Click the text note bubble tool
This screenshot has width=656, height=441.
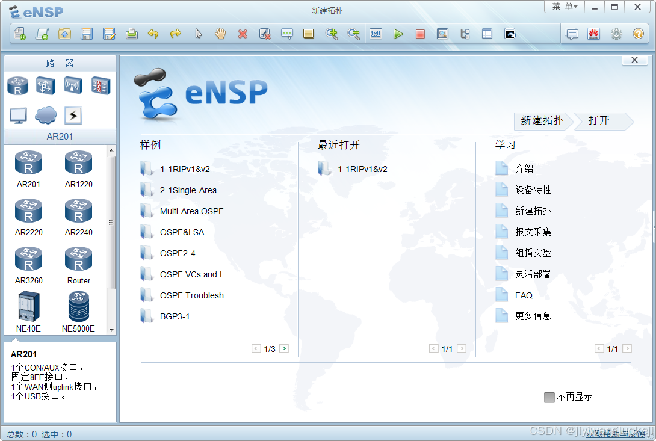coord(287,34)
